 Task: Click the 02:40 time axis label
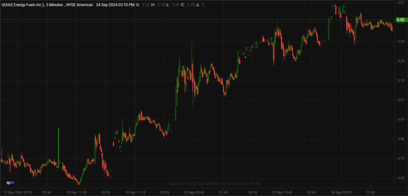click(47, 192)
